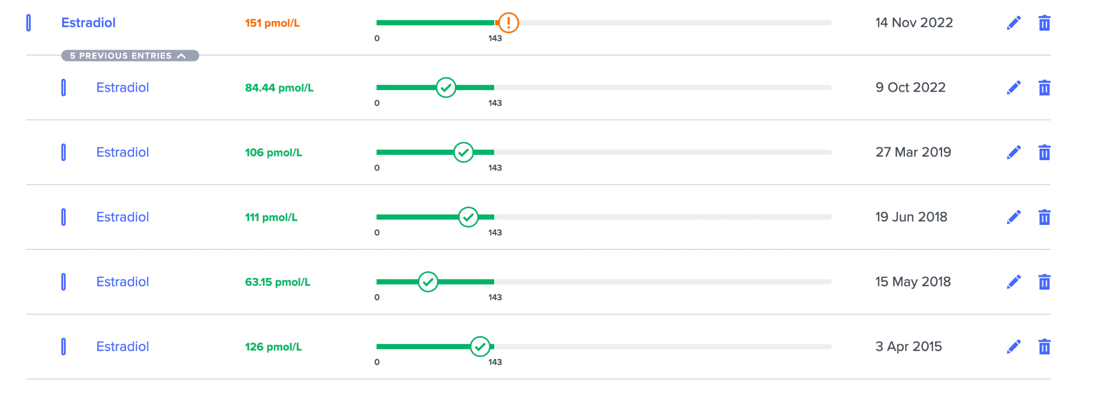Click the orange warning marker on 151 pmol/L bar
This screenshot has height=398, width=1105.
pos(508,23)
